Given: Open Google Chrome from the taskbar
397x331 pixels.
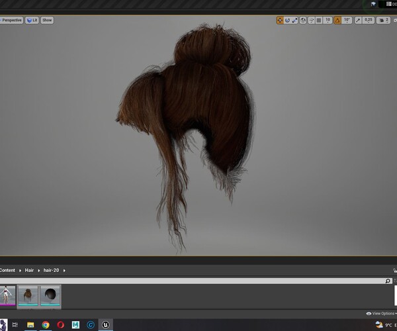Looking at the screenshot, I should tap(46, 324).
